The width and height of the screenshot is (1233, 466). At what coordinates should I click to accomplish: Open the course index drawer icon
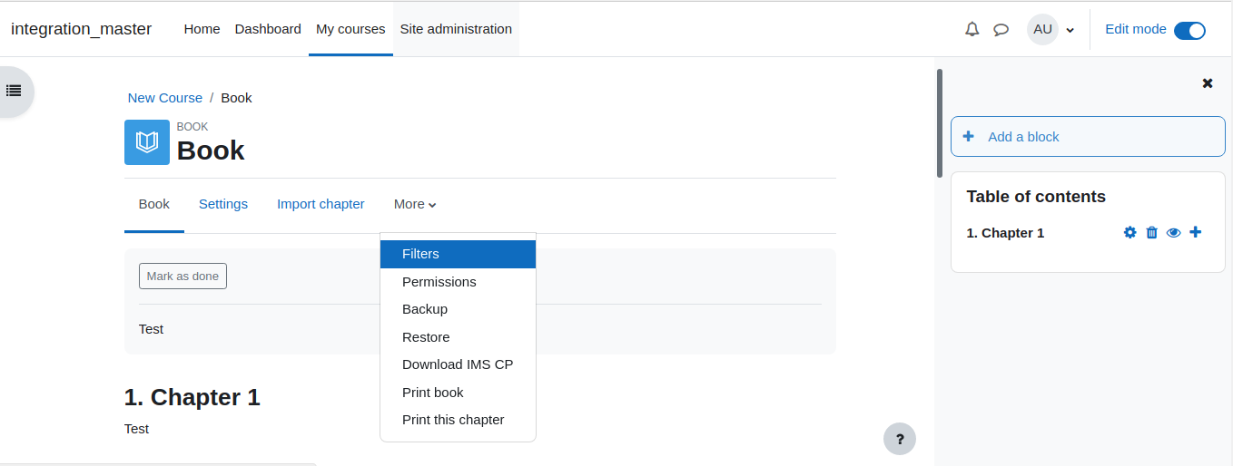(14, 91)
